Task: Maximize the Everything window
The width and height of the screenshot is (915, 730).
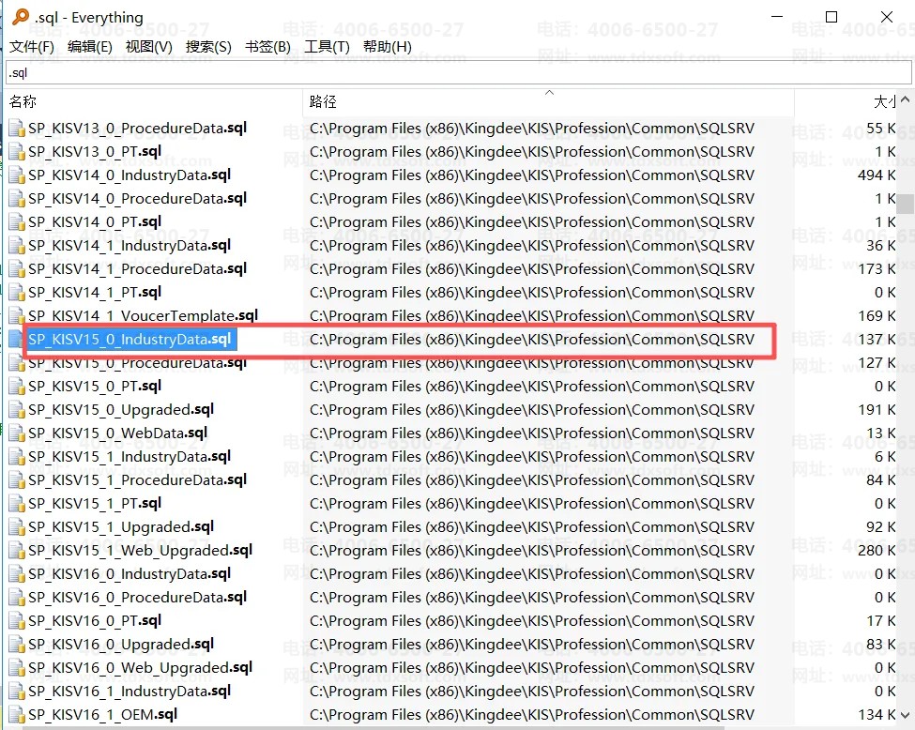Action: pos(831,17)
